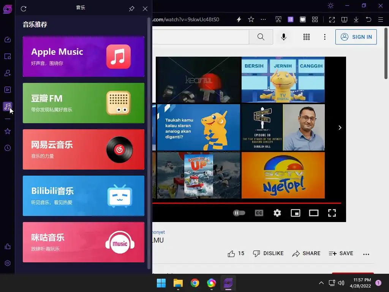Image resolution: width=389 pixels, height=292 pixels.
Task: Click the YouTube search input field
Action: [x=201, y=37]
